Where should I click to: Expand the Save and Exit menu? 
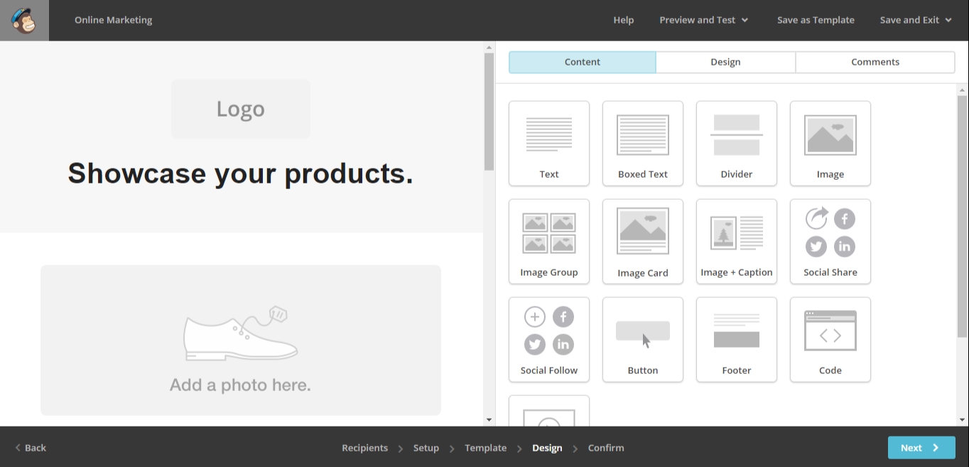point(916,20)
